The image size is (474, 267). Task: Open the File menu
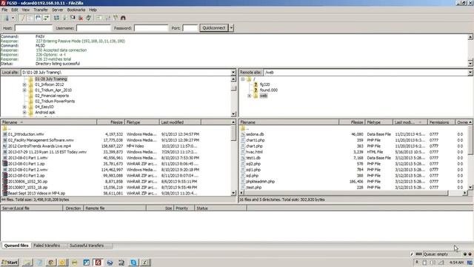coord(4,10)
